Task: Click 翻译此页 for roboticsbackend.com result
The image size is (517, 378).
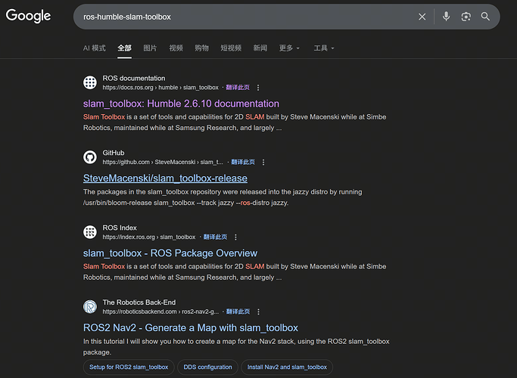Action: 238,311
